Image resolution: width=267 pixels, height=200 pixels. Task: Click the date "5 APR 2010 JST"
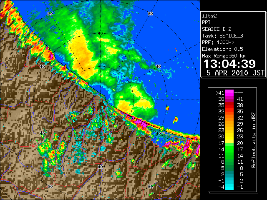[x=235, y=73]
